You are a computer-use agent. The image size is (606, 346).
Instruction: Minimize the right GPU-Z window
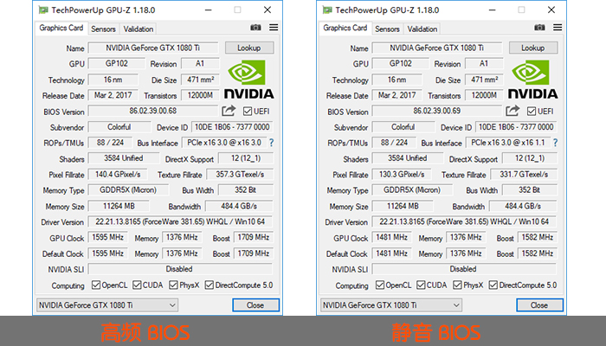point(493,10)
